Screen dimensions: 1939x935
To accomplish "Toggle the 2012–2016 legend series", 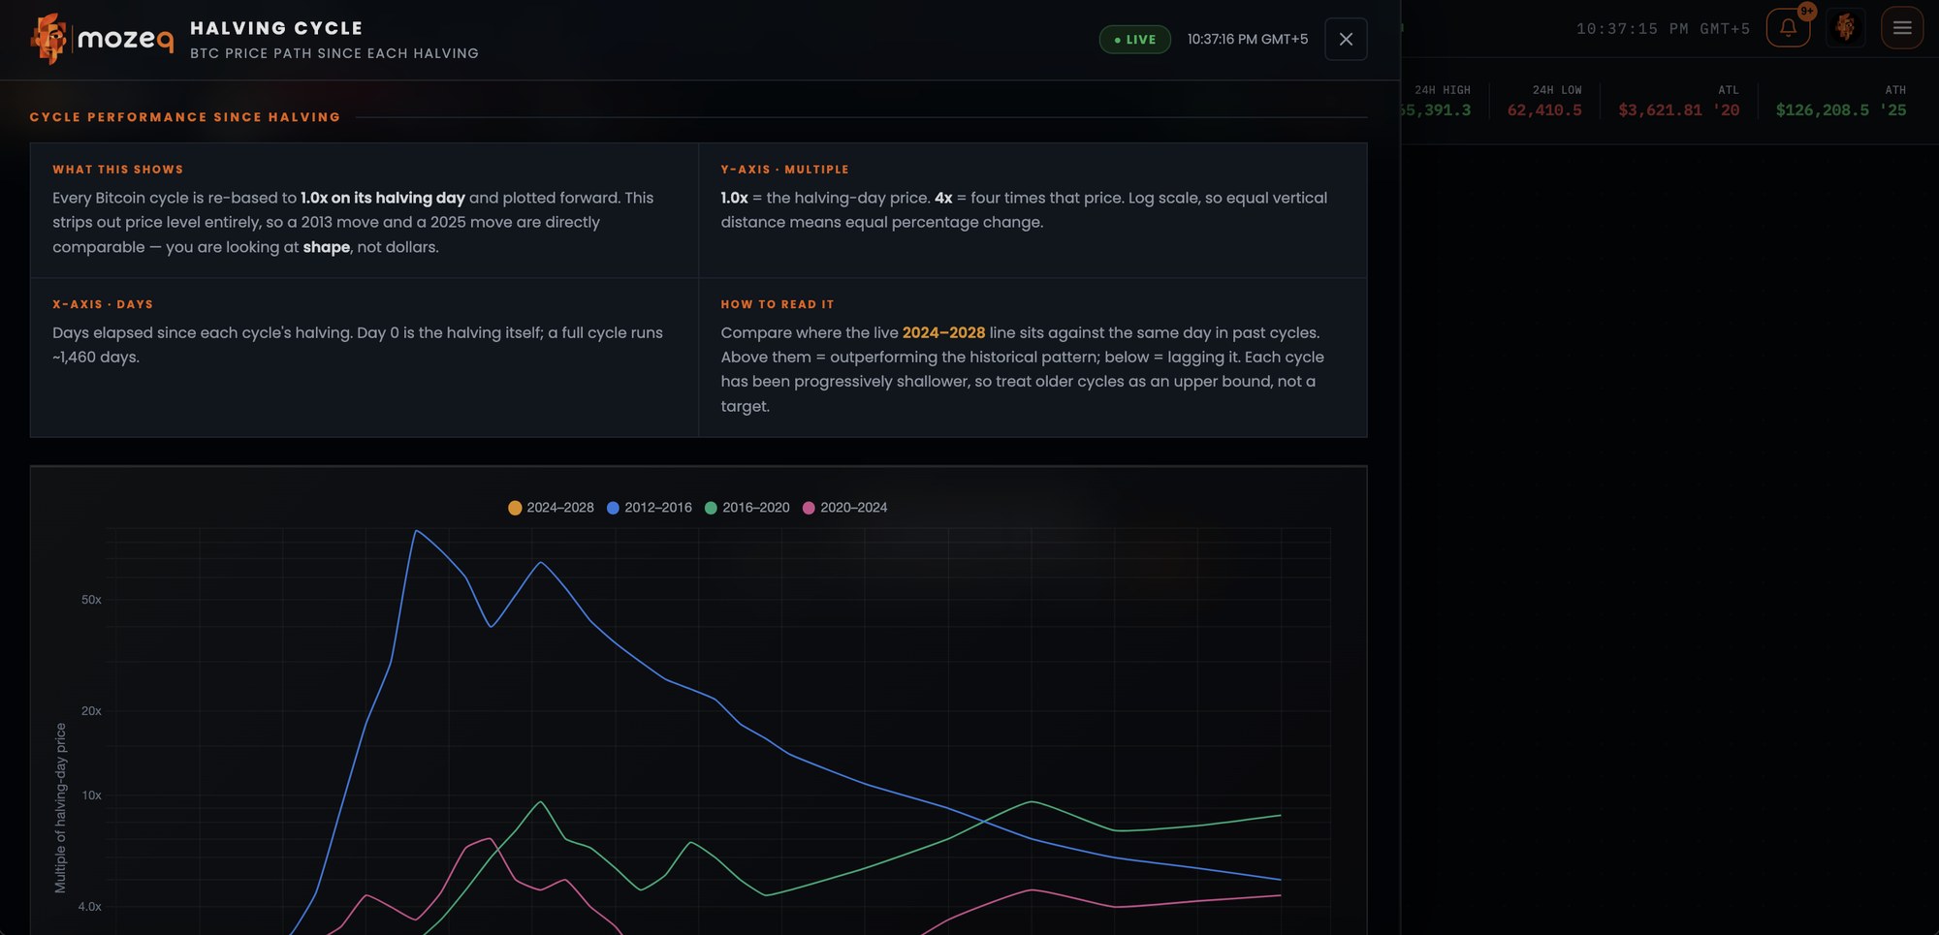I will (649, 508).
